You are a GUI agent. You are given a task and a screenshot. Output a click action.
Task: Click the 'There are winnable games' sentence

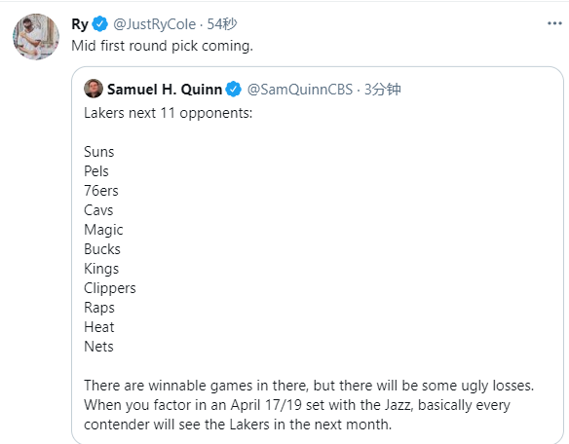click(309, 386)
